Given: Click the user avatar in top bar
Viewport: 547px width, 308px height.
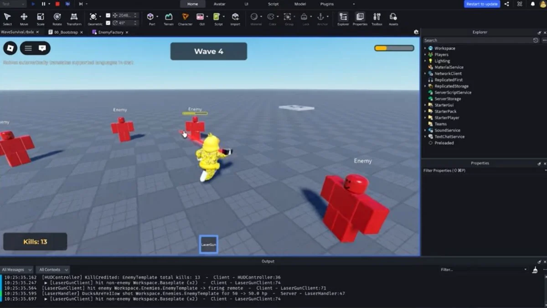Looking at the screenshot, I should click(543, 4).
